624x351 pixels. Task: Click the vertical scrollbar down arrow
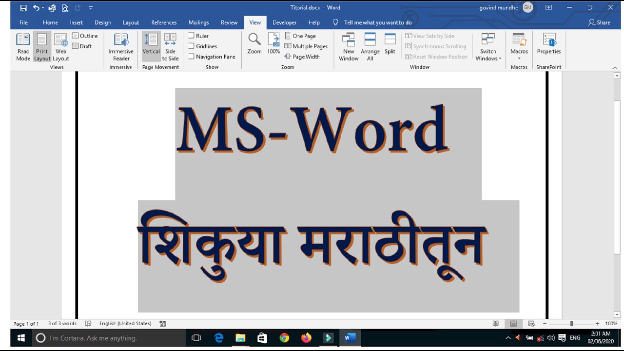[x=617, y=315]
